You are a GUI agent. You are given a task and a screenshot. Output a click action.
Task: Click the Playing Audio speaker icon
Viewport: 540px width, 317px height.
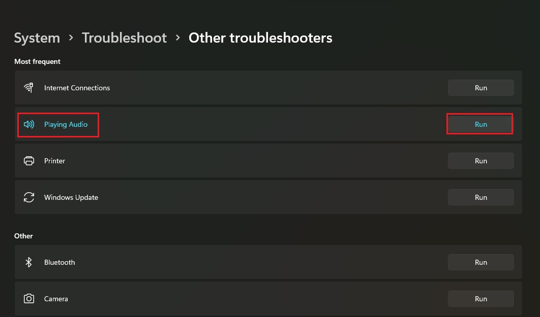pos(28,124)
